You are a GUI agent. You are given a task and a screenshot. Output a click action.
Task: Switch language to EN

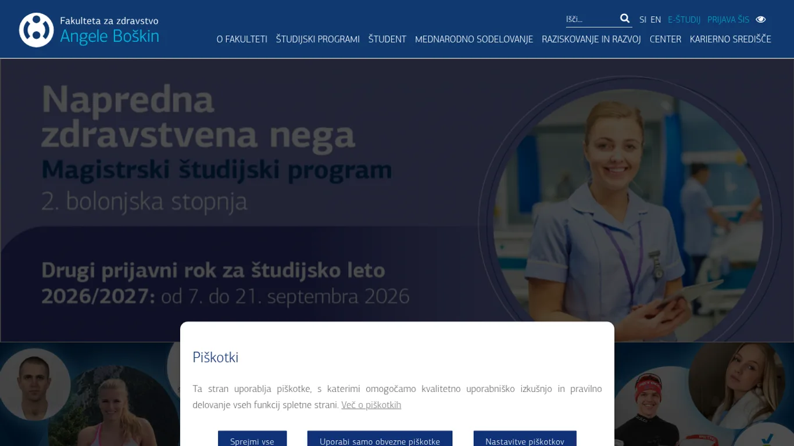[x=656, y=20]
